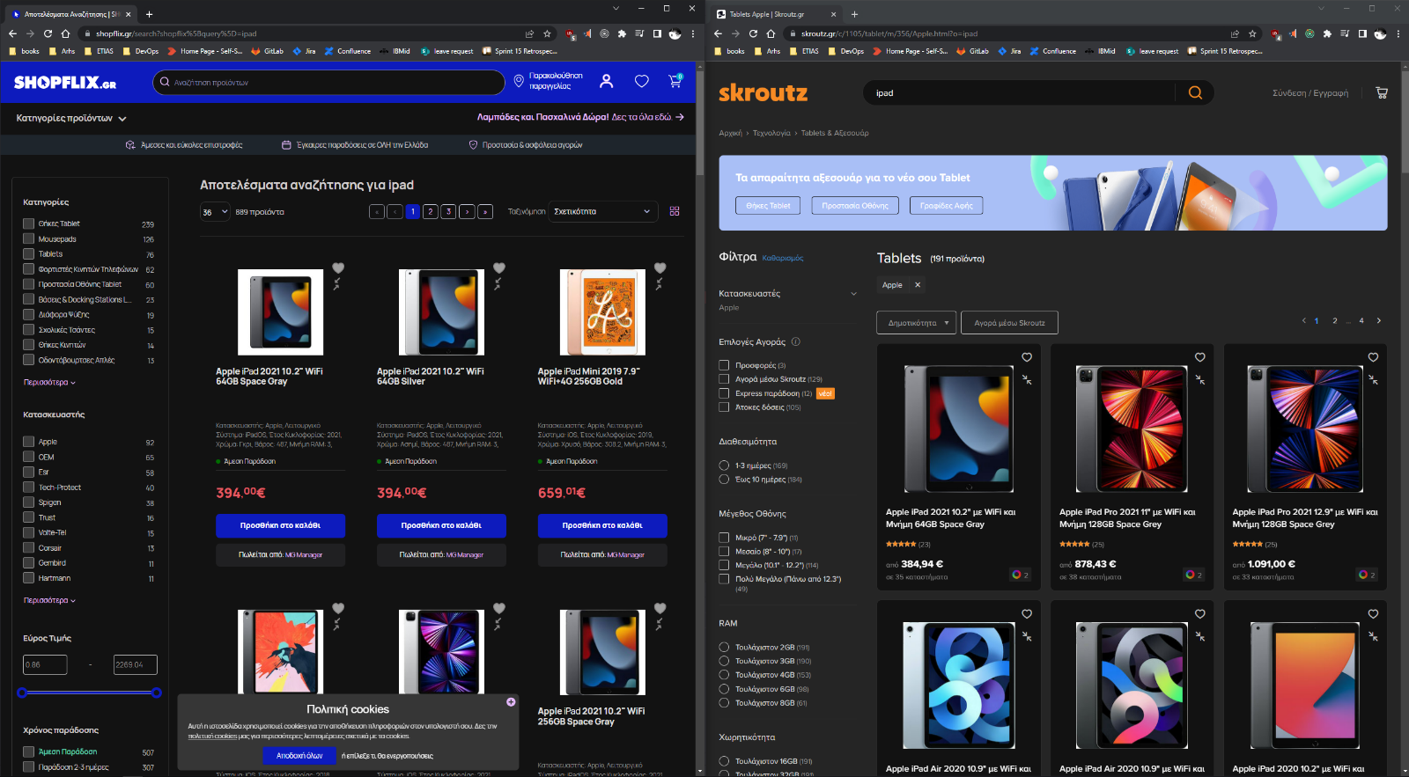The width and height of the screenshot is (1409, 777).
Task: Open the Shopflix shopping cart icon
Action: [675, 81]
